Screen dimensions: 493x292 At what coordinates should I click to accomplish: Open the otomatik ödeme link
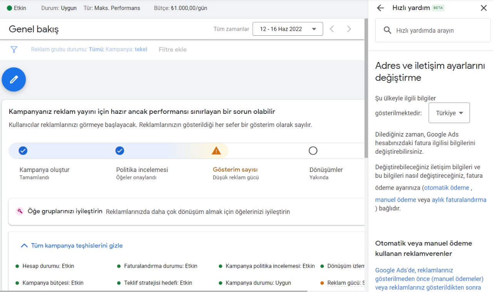pos(447,188)
